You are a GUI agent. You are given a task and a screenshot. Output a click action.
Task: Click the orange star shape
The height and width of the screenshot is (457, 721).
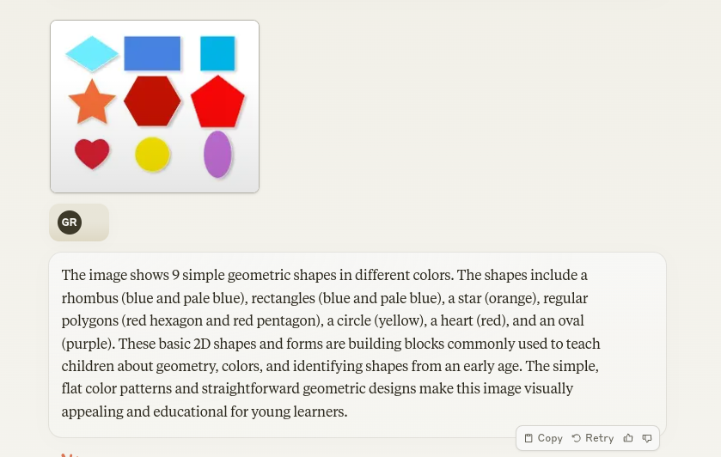[91, 102]
